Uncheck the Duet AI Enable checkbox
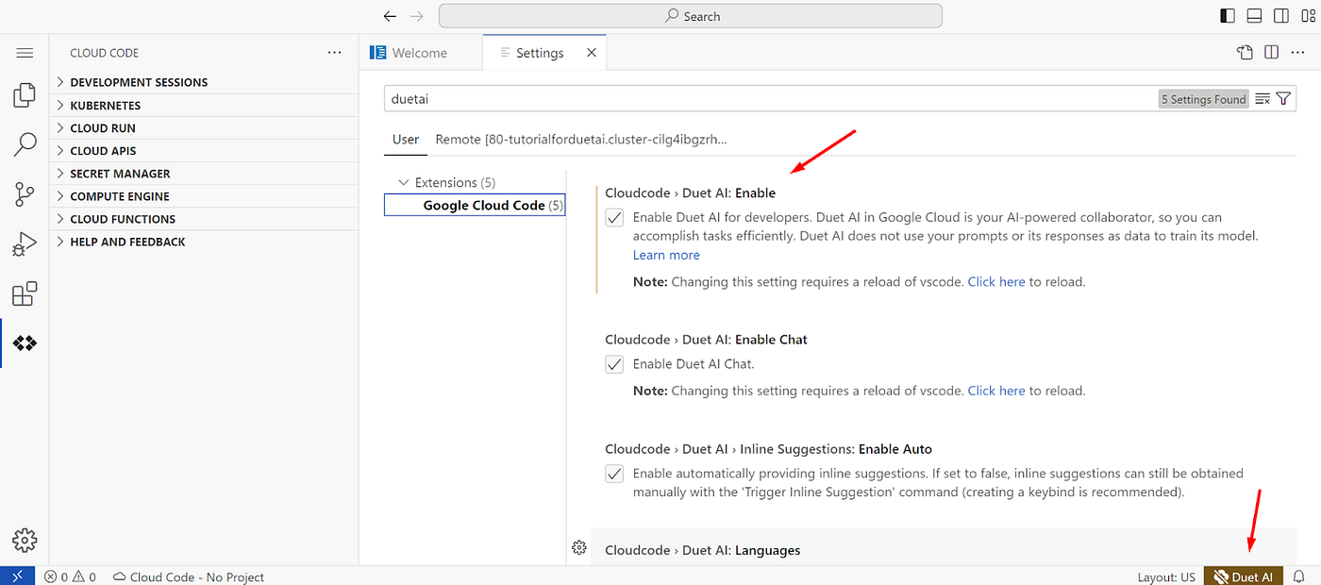This screenshot has height=585, width=1321. point(614,218)
